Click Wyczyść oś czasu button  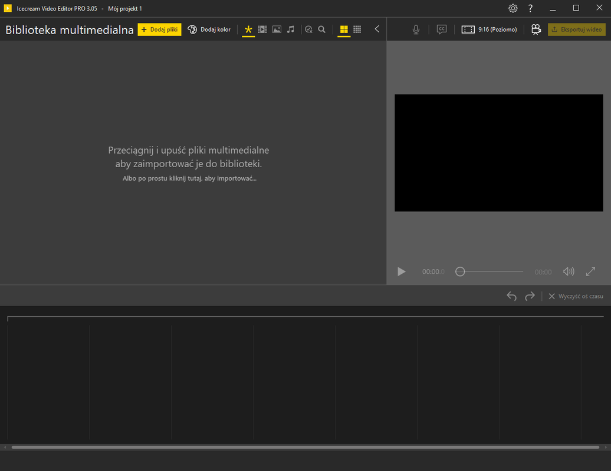coord(576,296)
